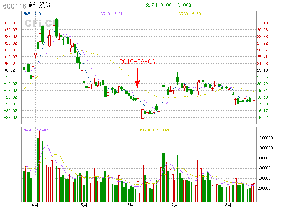Select the 4月 month axis label
The height and width of the screenshot is (213, 285).
point(35,205)
